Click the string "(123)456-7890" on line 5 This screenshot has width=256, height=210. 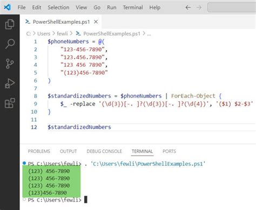(x=84, y=73)
